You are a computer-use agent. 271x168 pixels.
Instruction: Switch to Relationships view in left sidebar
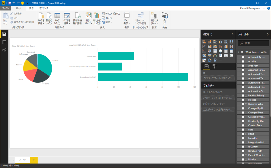[x=4, y=50]
